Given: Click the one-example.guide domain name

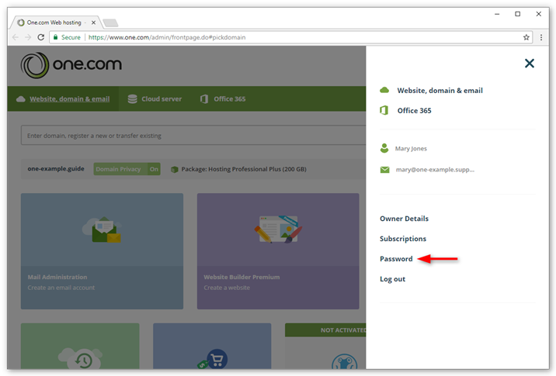Looking at the screenshot, I should tap(56, 168).
